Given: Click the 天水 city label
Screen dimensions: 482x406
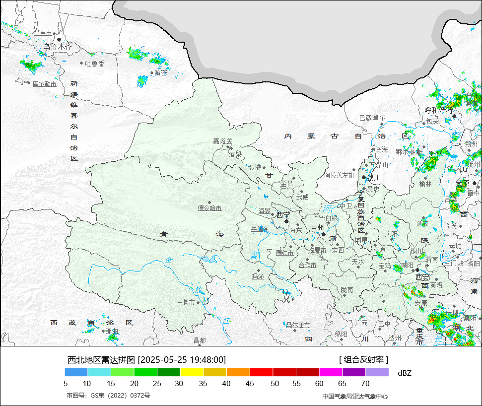Looking at the screenshot, I should pyautogui.click(x=358, y=262).
